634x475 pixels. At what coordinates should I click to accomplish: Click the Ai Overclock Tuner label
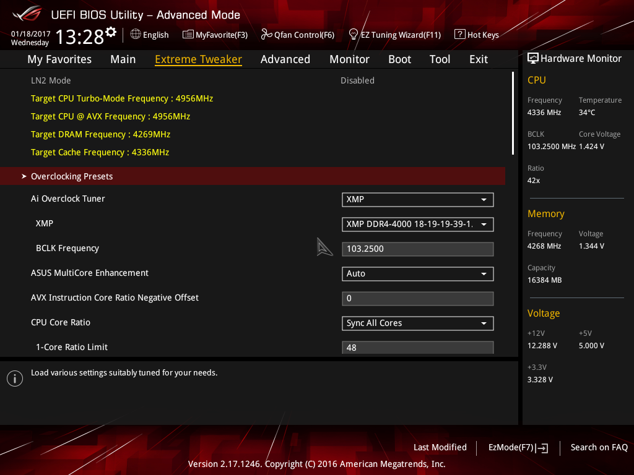68,199
